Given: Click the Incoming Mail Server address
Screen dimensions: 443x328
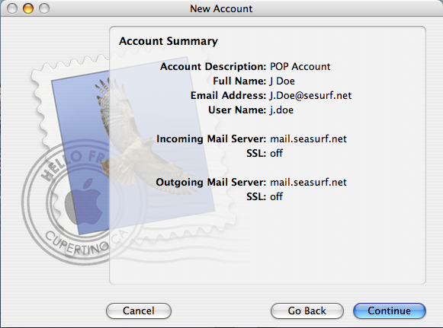Looking at the screenshot, I should (x=308, y=139).
